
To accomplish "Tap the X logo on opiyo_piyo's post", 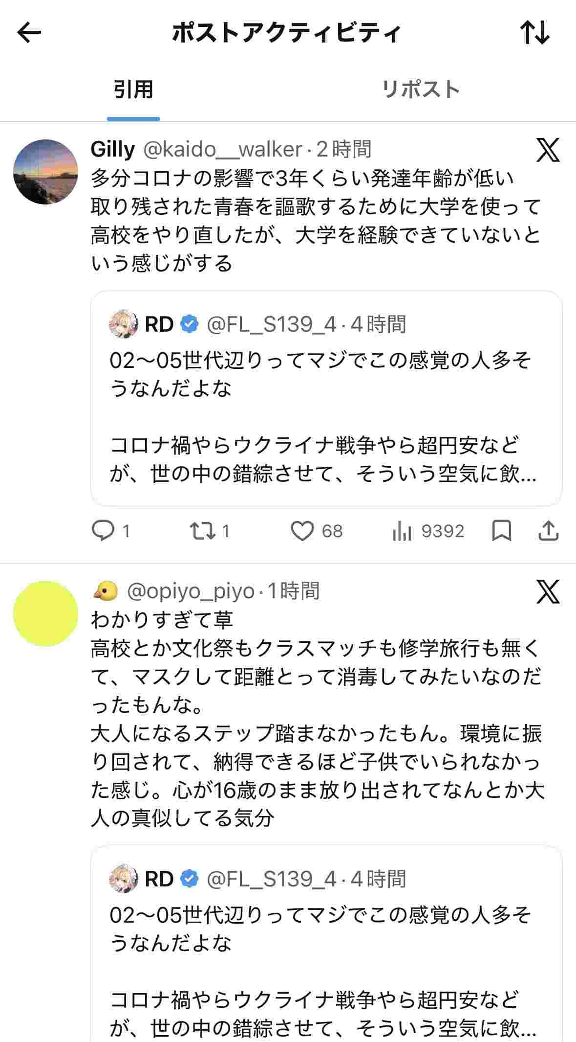I will pyautogui.click(x=548, y=592).
